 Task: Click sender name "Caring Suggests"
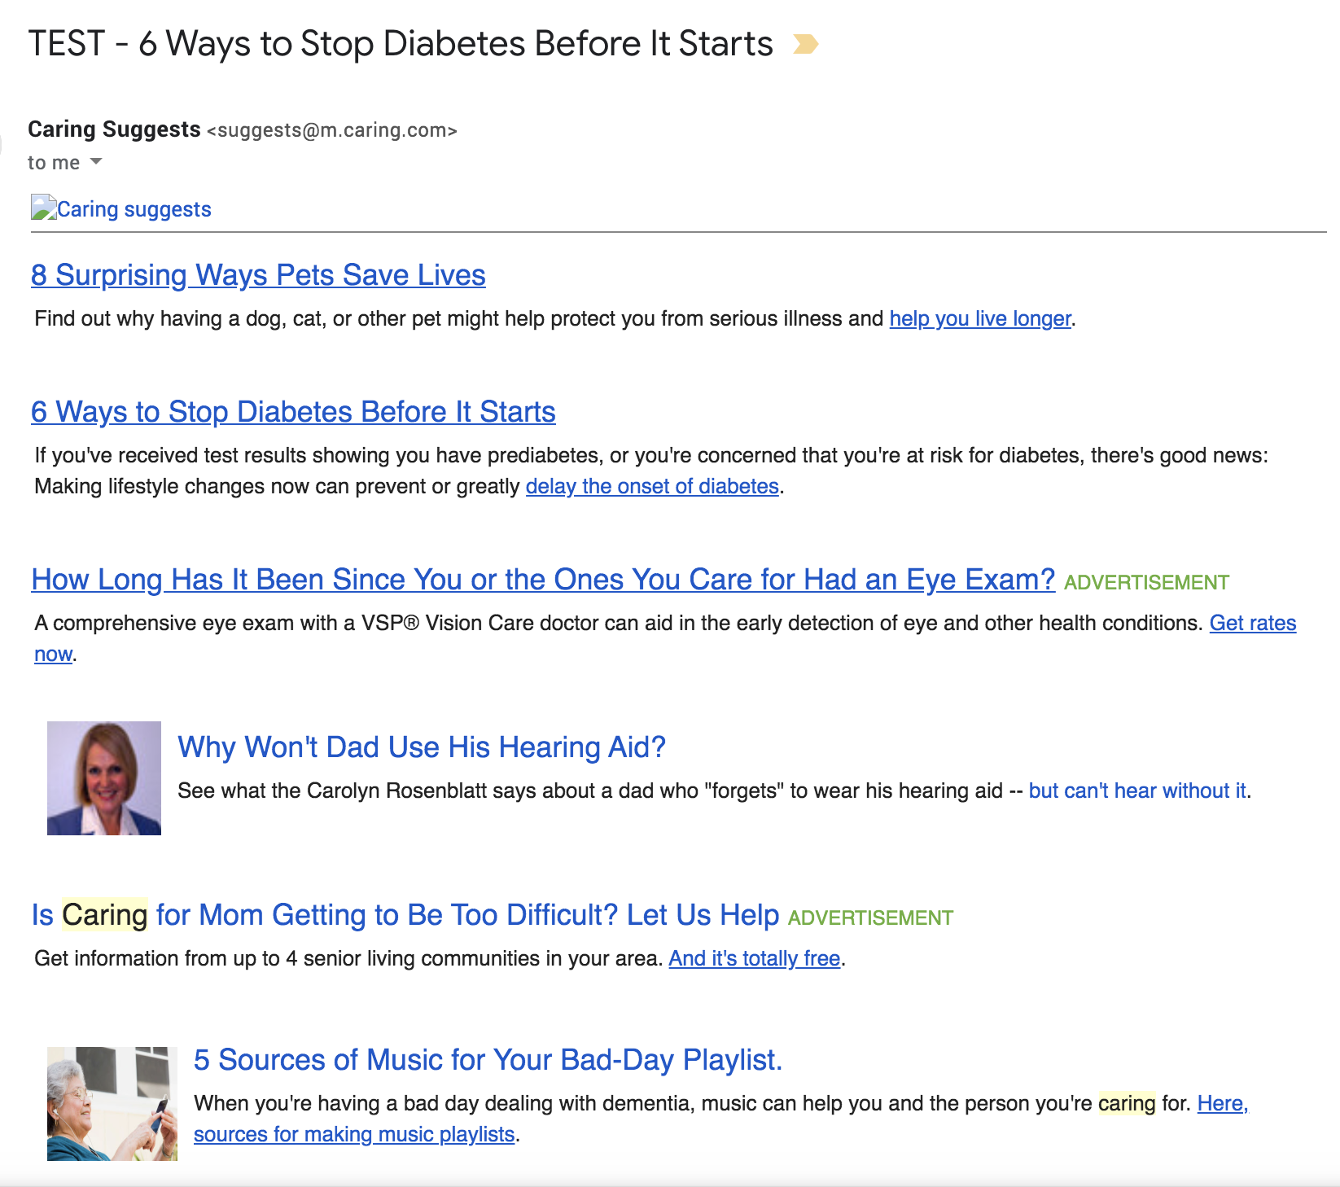coord(114,129)
